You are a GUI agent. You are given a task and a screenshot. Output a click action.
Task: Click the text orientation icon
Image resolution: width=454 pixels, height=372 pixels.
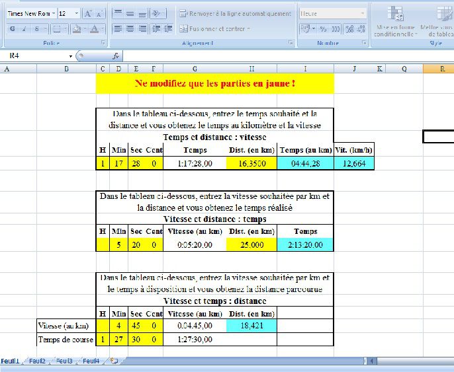coord(157,14)
